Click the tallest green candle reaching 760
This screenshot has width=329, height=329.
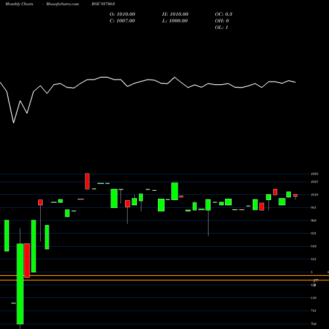click(x=20, y=284)
